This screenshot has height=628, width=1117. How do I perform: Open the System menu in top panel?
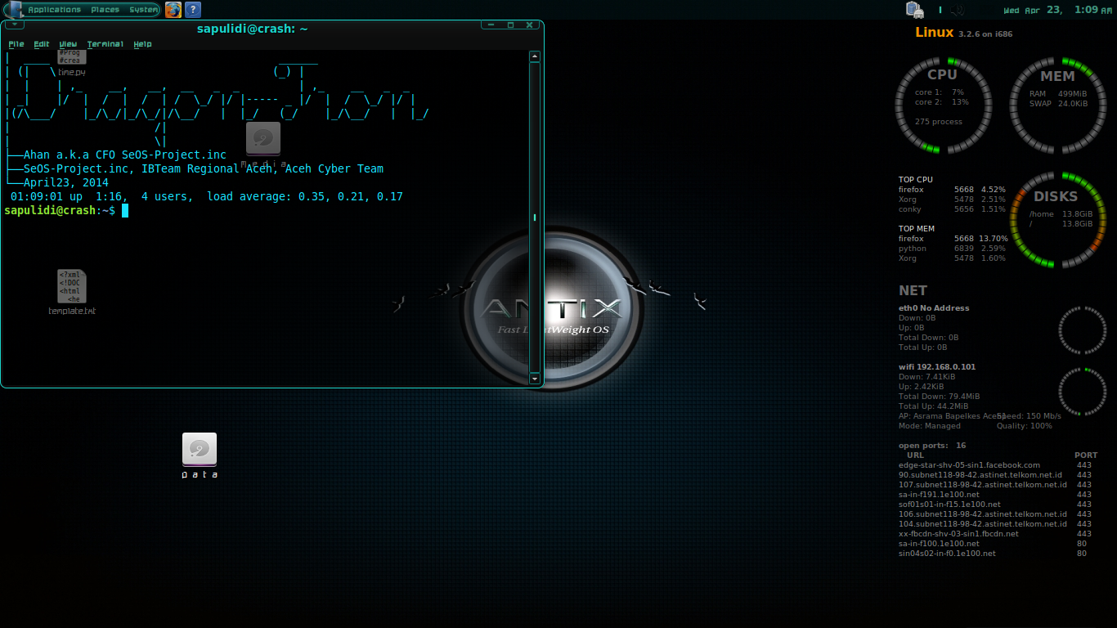point(143,10)
